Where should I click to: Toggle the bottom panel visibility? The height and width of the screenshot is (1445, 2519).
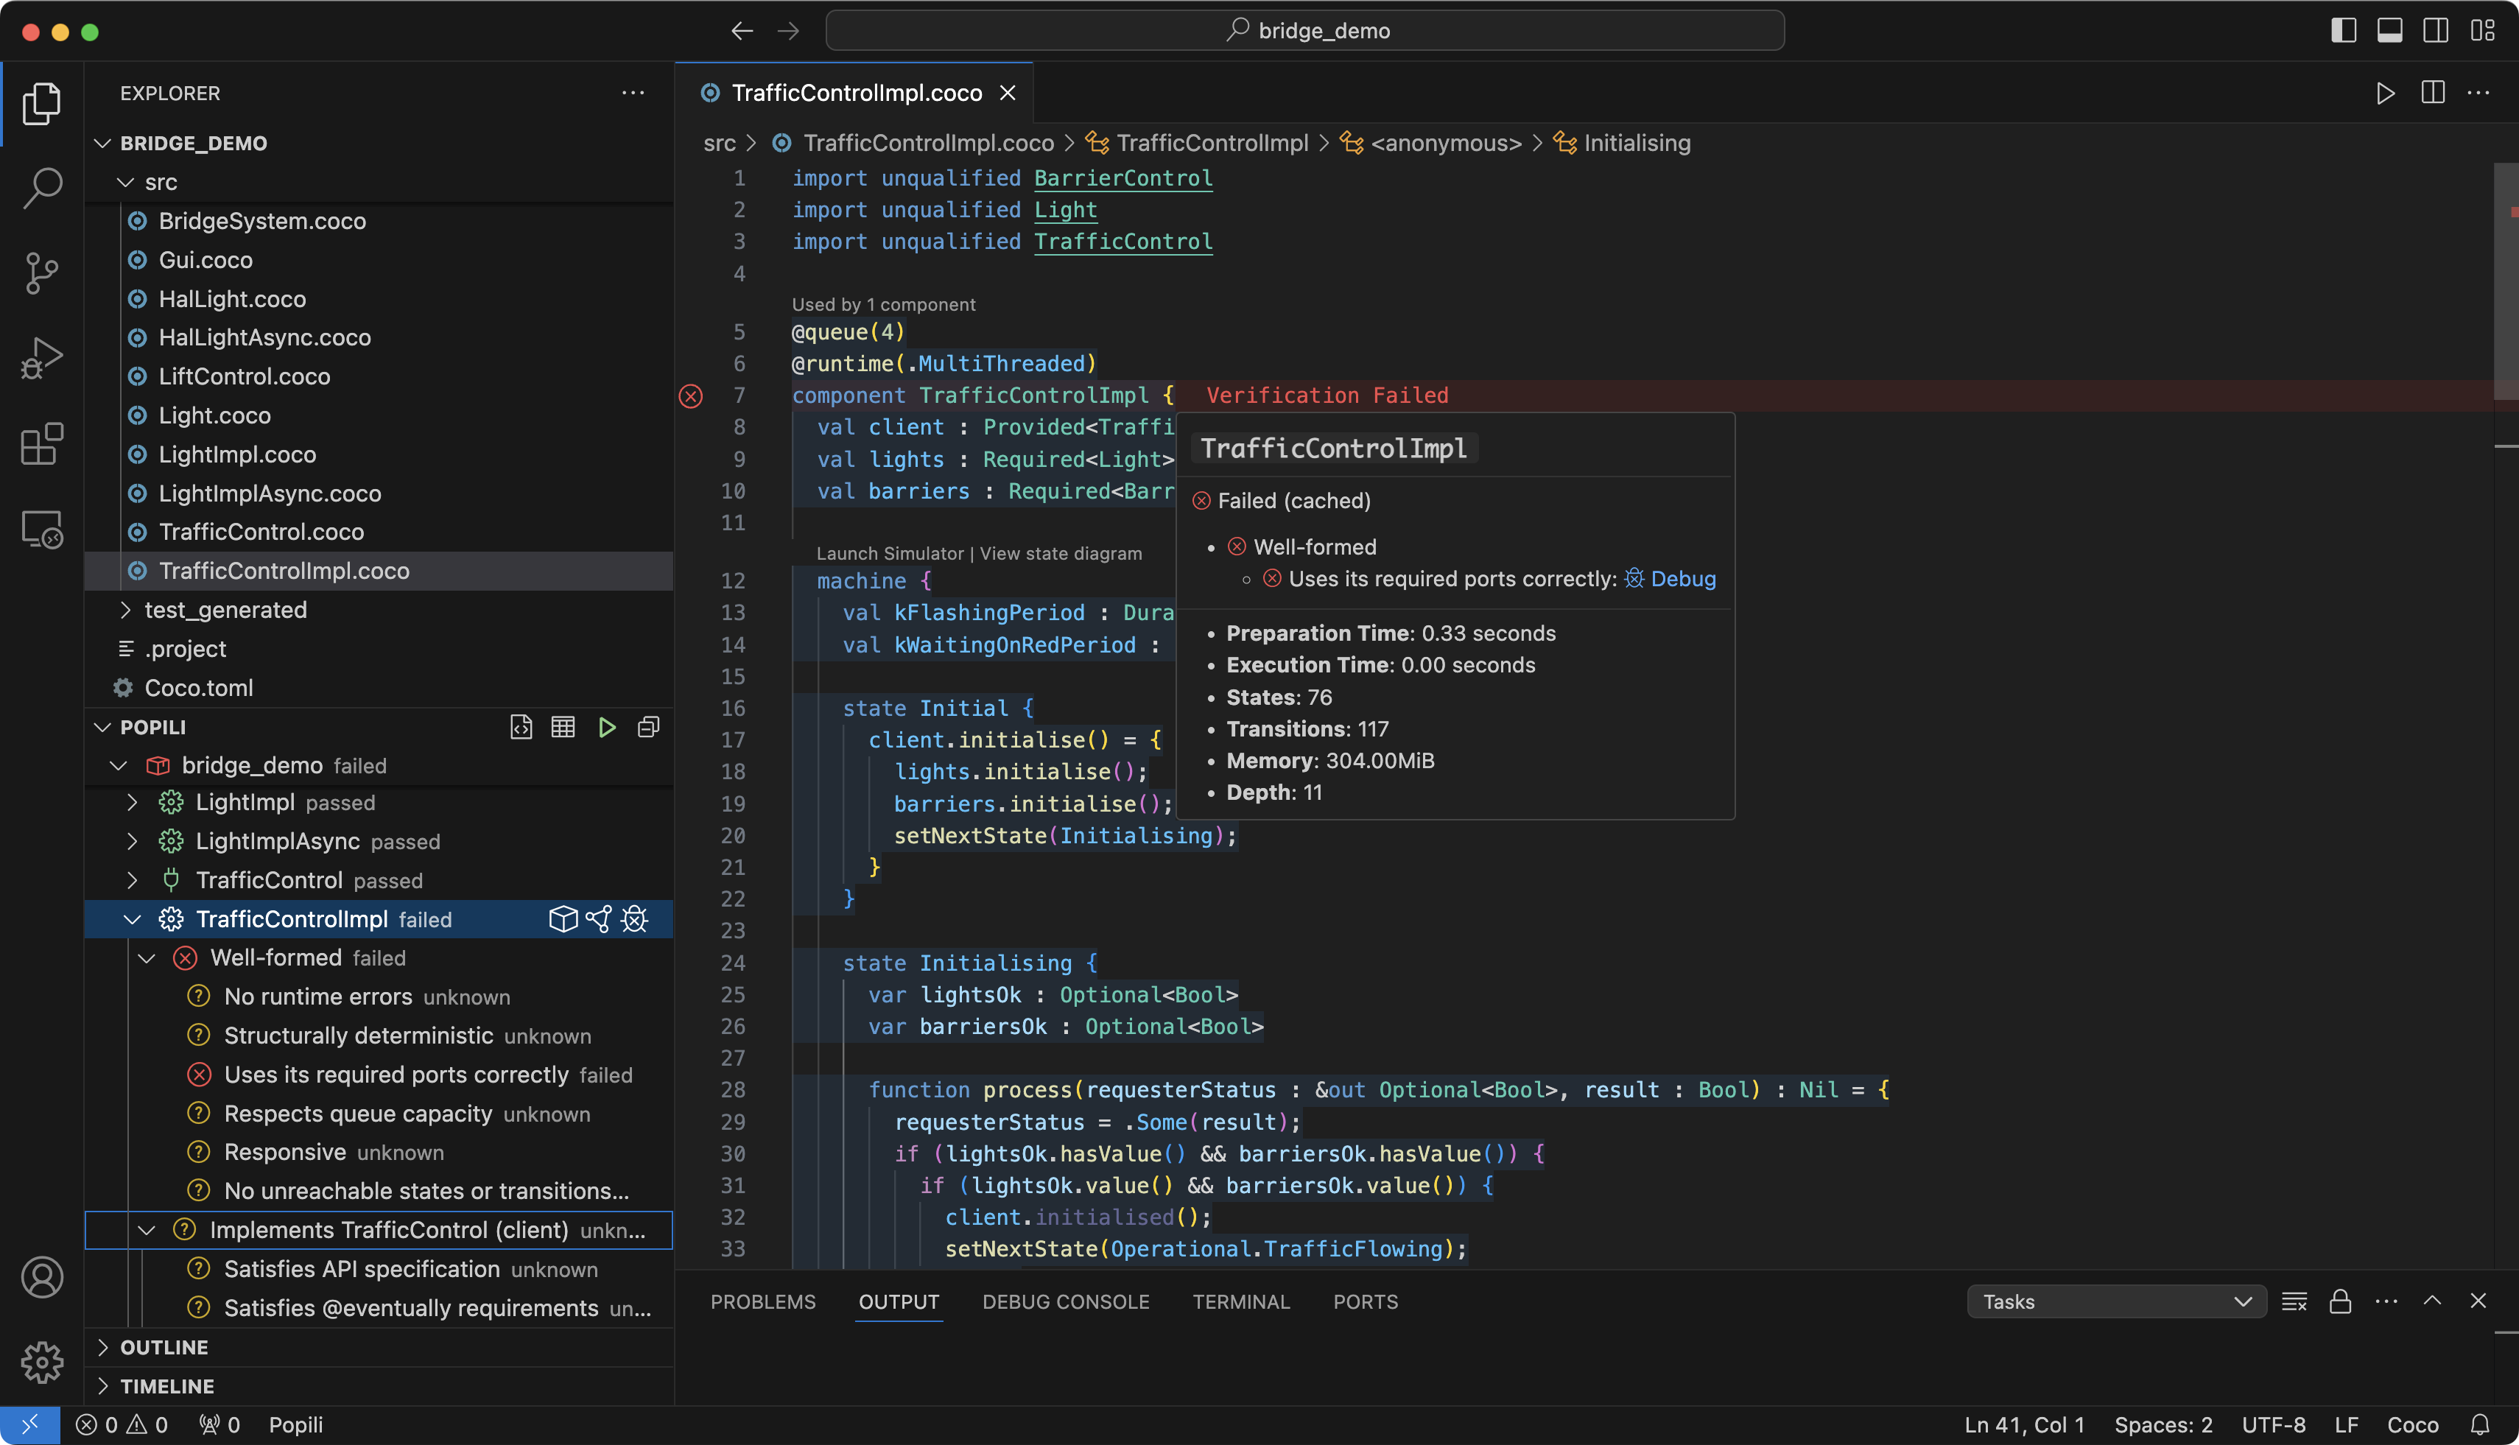(x=2390, y=31)
